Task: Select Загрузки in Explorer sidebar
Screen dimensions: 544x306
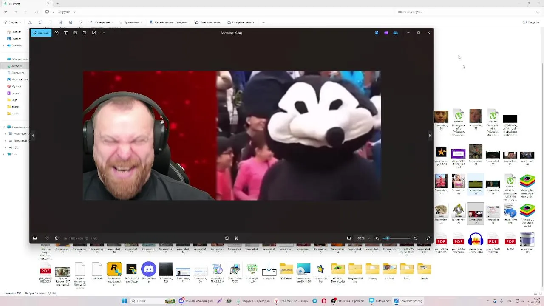Action: [x=14, y=66]
